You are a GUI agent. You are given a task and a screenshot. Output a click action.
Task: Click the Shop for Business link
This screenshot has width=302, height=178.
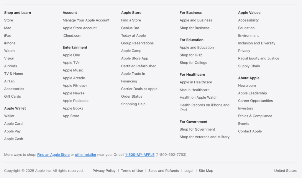coord(195,28)
